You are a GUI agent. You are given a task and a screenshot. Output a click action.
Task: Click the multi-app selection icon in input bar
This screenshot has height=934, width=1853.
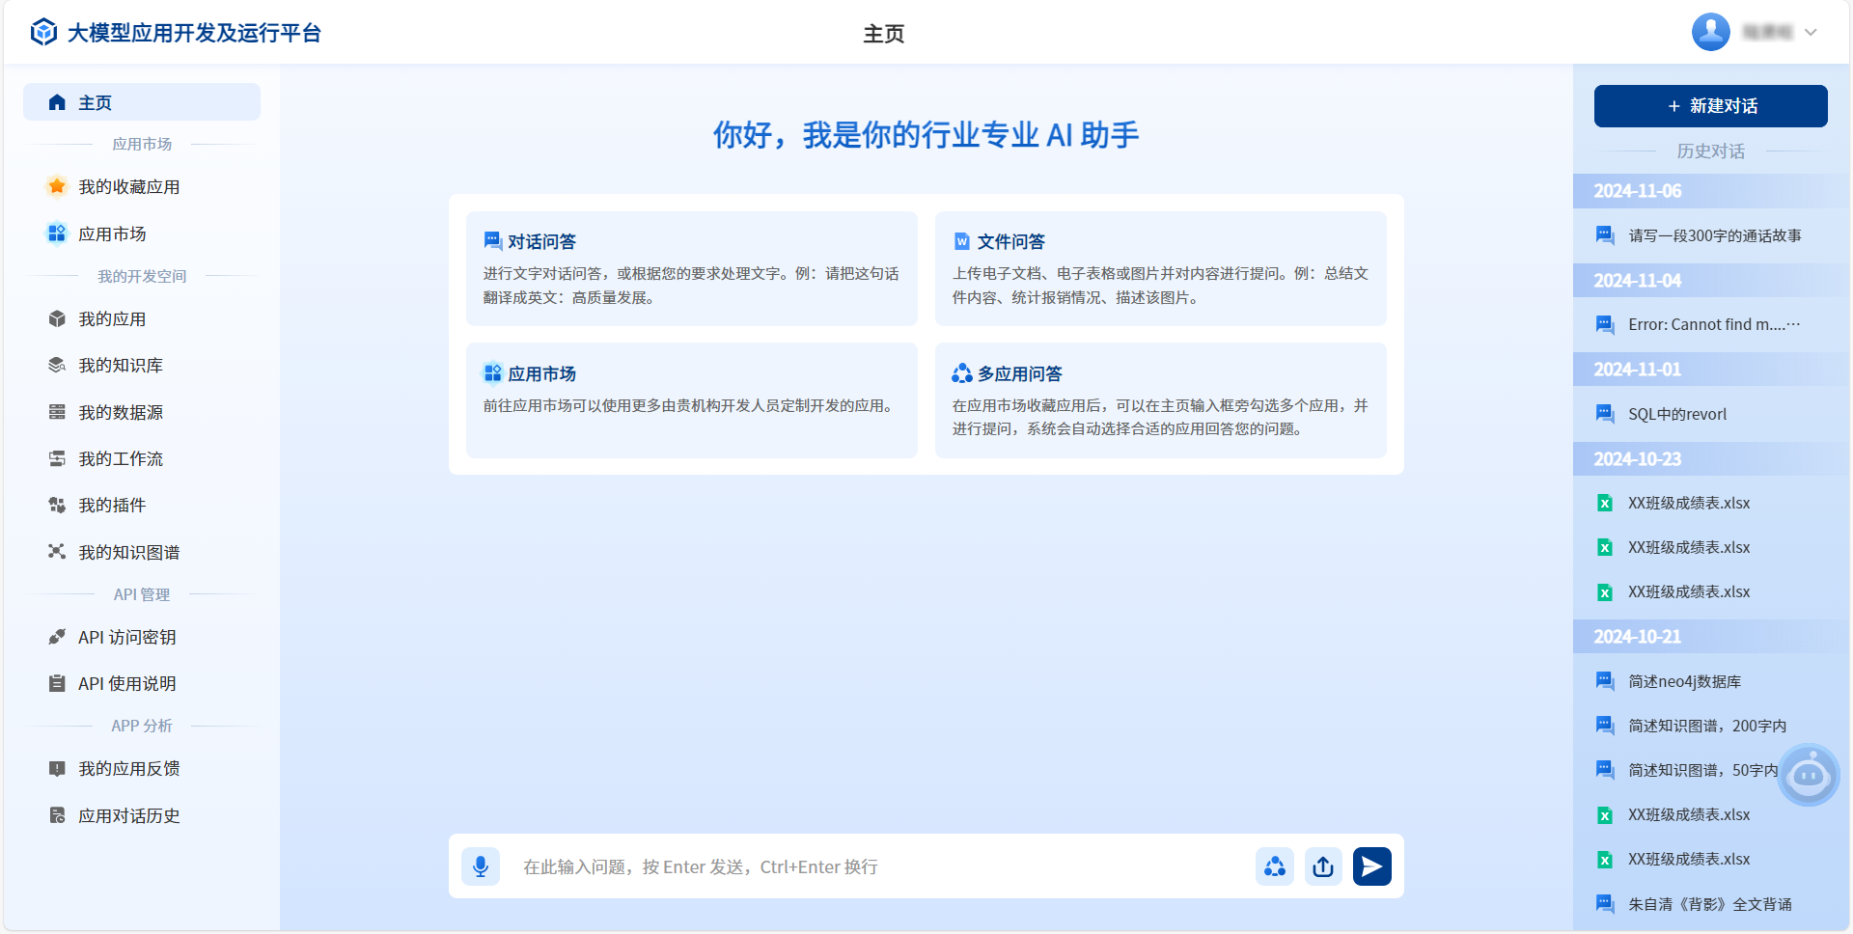pyautogui.click(x=1274, y=866)
